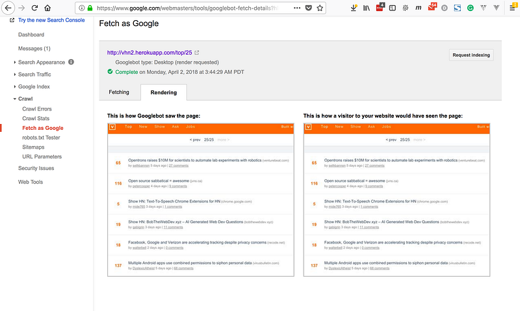Click the gray circular D extension icon
Viewport: 520px width, 311px height.
click(x=445, y=8)
